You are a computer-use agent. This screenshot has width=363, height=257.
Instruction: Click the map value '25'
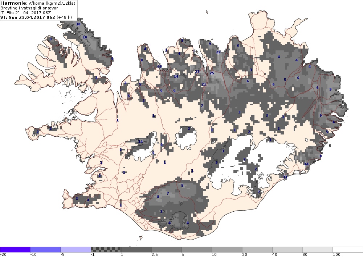coord(212,73)
